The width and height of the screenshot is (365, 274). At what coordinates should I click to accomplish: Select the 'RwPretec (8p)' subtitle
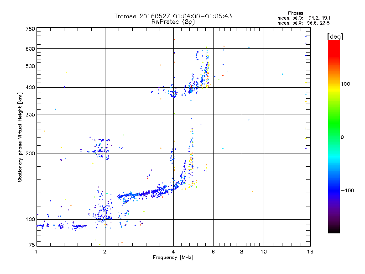click(x=173, y=22)
